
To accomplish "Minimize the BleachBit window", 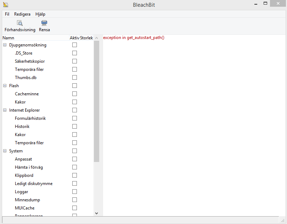I will point(256,4).
